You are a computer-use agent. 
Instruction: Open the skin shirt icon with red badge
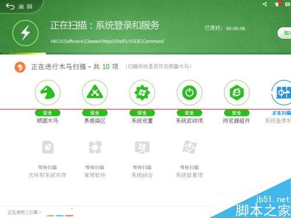pyautogui.click(x=278, y=4)
